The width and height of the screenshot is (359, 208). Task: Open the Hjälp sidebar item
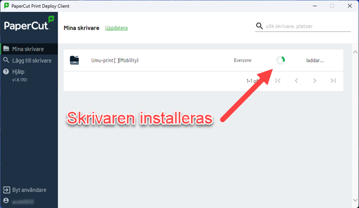(x=29, y=72)
